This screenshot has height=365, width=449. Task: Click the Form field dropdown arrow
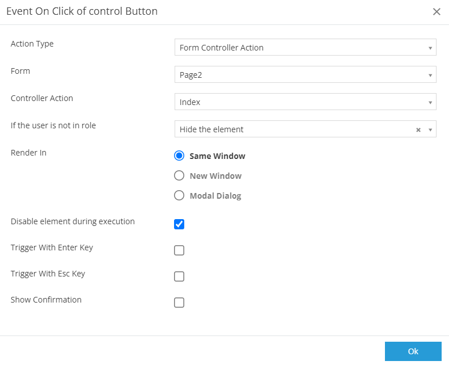(430, 75)
